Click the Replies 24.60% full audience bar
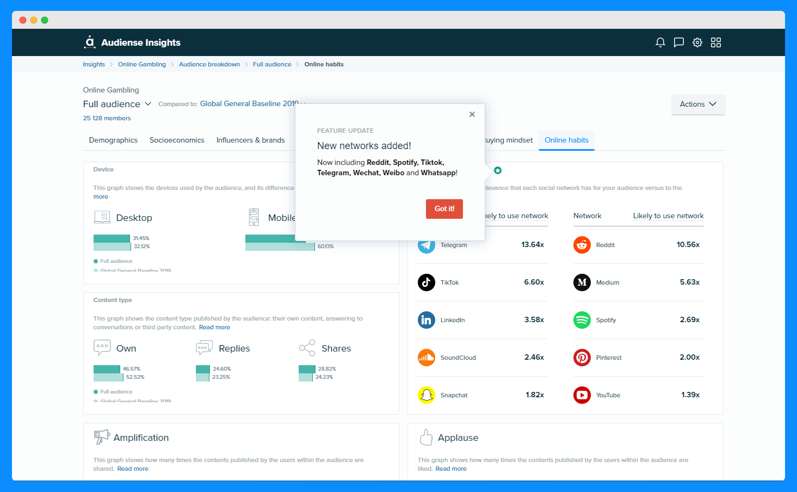This screenshot has height=492, width=797. click(203, 369)
